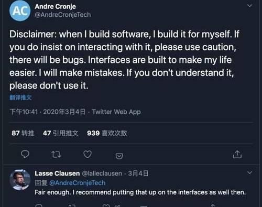The width and height of the screenshot is (262, 207).
Task: Expand the chevron menu on Lasse Clausen's reply
Action: 250,172
